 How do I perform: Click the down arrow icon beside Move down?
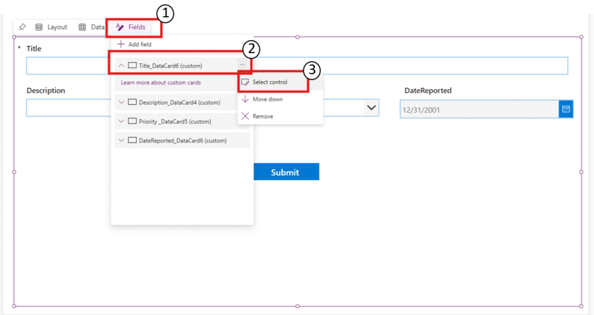coord(245,99)
